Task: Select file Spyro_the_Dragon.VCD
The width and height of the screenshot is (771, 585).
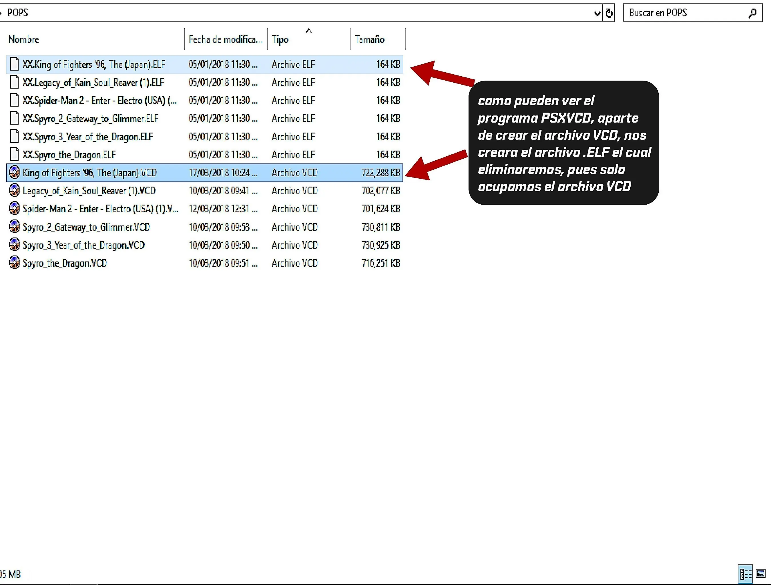Action: click(x=205, y=263)
